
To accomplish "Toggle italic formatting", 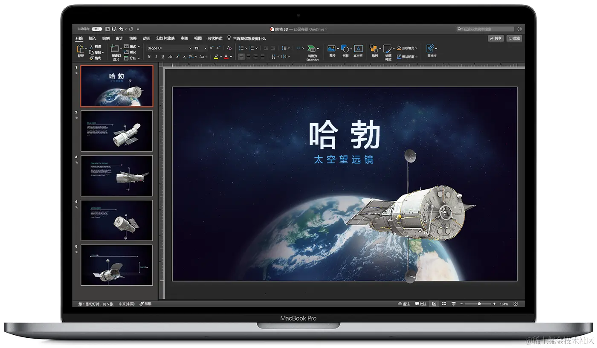I will (156, 56).
